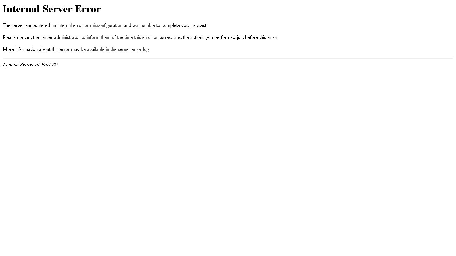This screenshot has height=256, width=456.
Task: Click the italic word "Server" in footer
Action: [x=27, y=65]
